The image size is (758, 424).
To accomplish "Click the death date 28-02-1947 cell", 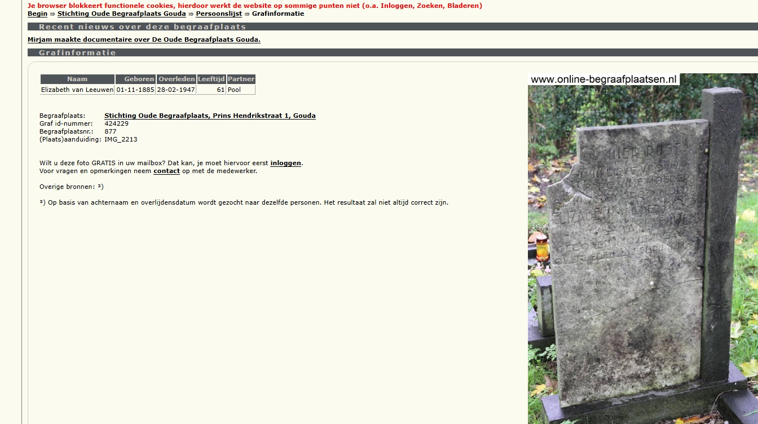I will (x=176, y=90).
